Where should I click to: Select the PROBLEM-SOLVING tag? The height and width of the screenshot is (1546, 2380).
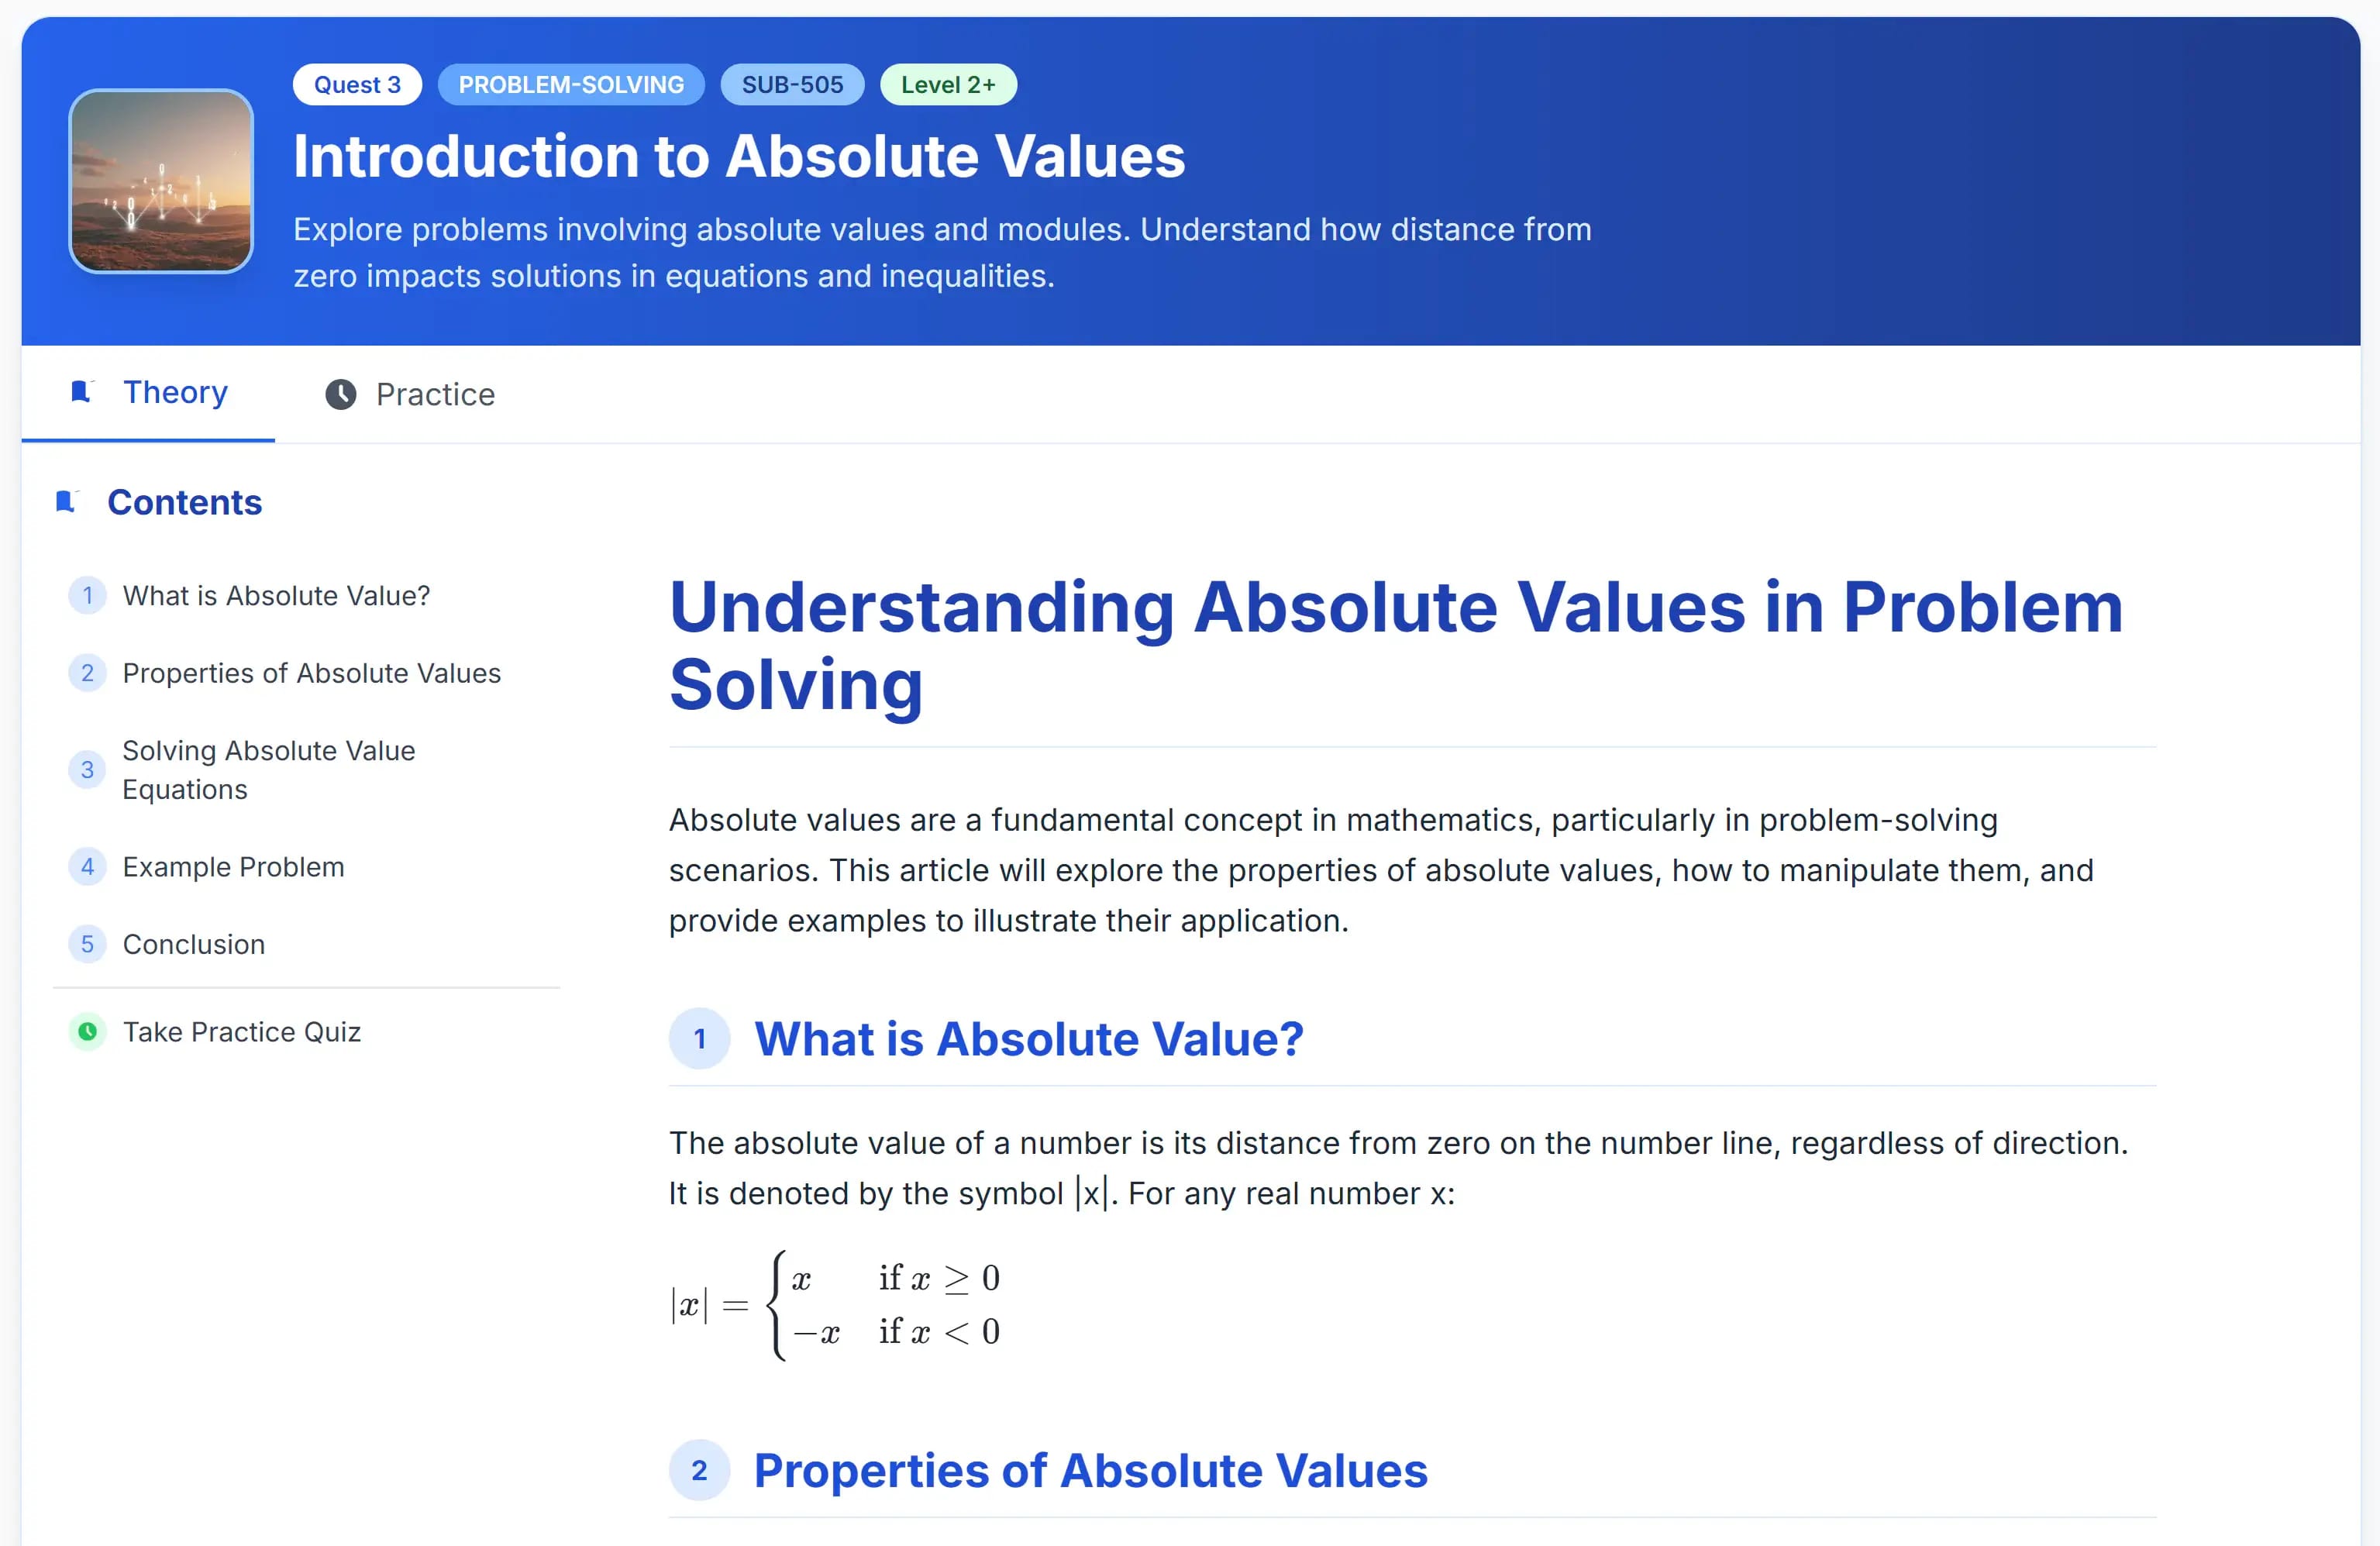(x=571, y=85)
